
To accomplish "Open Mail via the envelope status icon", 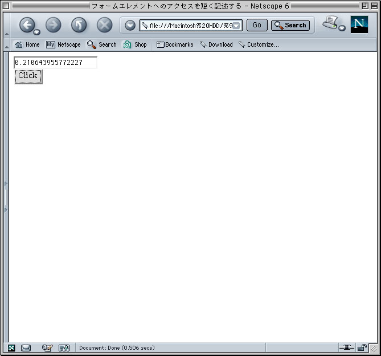I will 26,348.
